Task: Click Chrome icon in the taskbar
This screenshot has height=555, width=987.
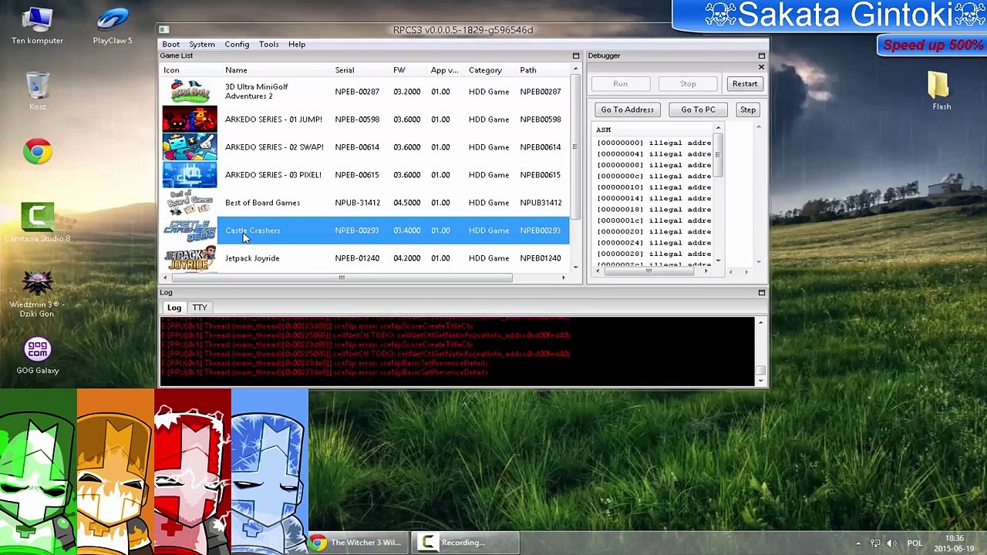Action: [x=318, y=543]
